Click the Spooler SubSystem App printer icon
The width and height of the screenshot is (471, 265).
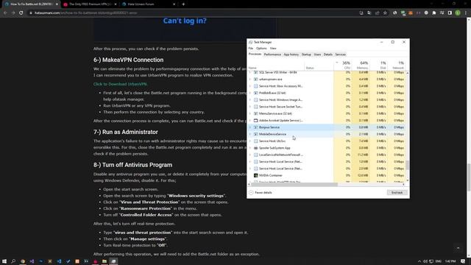point(255,148)
